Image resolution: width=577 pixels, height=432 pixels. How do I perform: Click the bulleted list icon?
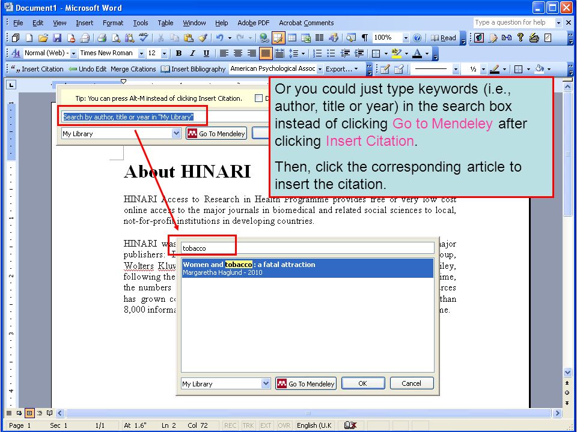coord(331,53)
